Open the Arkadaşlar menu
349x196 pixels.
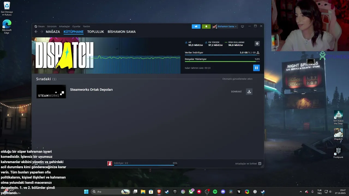(x=64, y=26)
